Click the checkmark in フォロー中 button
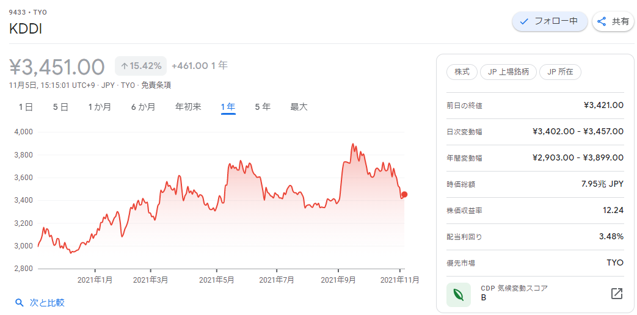 [524, 21]
